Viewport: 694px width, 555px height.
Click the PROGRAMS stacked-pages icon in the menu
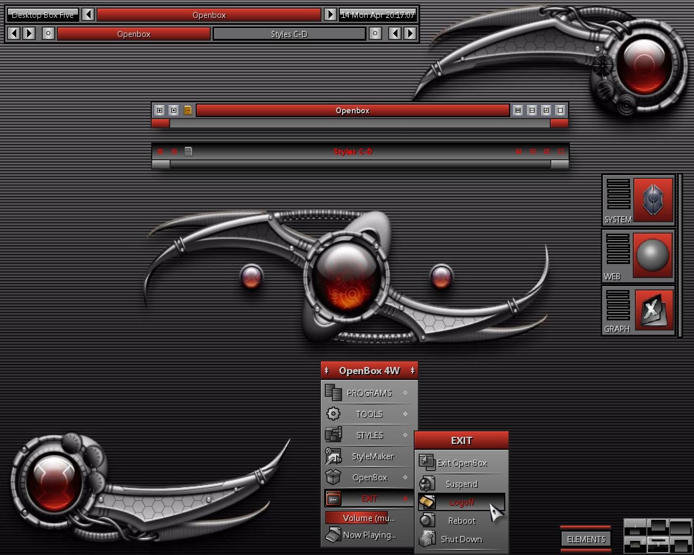coord(333,392)
